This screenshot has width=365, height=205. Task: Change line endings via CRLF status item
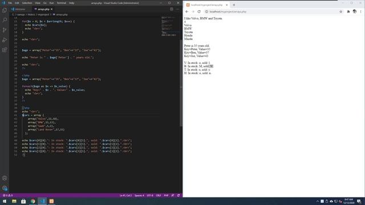(159, 195)
